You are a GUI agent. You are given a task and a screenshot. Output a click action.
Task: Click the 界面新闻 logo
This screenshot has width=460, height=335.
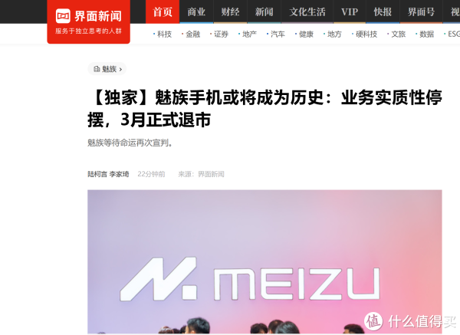[88, 21]
